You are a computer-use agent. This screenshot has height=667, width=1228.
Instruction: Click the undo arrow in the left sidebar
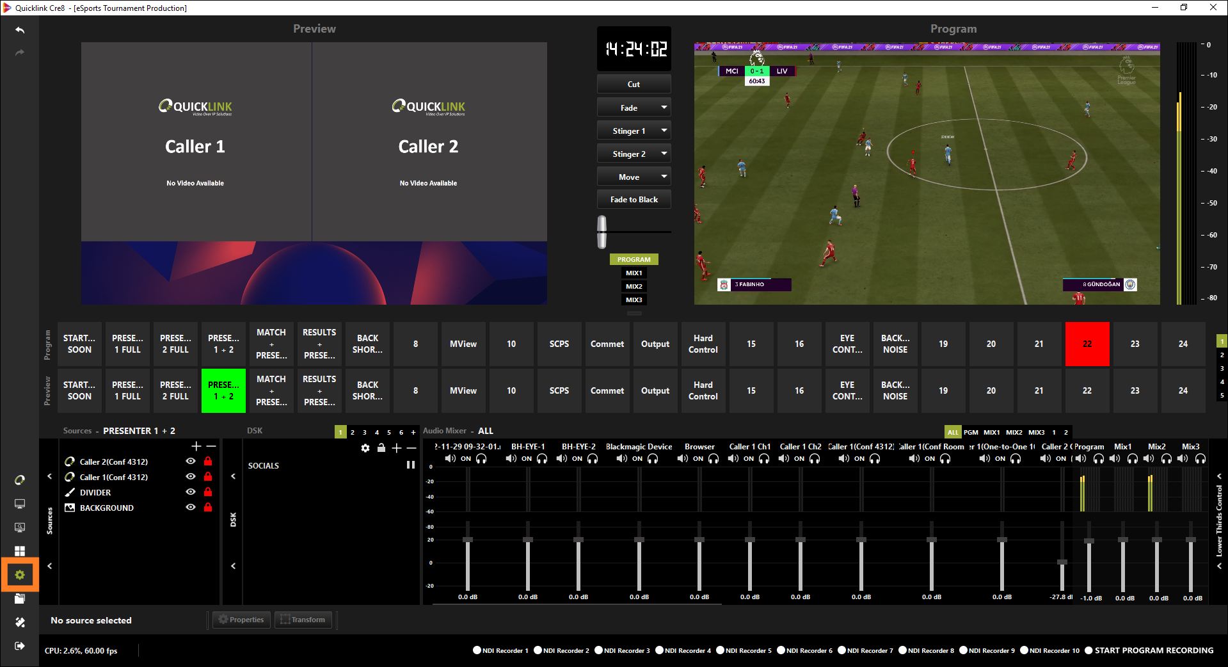pyautogui.click(x=20, y=30)
